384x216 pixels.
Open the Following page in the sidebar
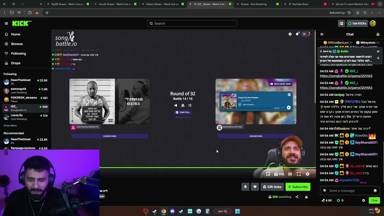coord(18,53)
